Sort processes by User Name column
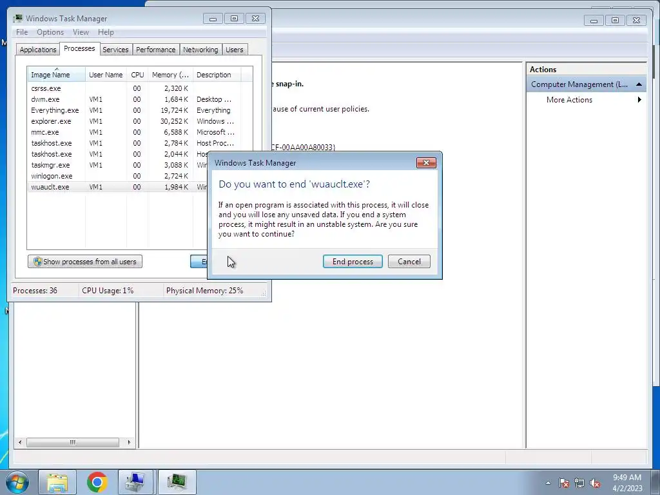The image size is (660, 495). point(106,75)
